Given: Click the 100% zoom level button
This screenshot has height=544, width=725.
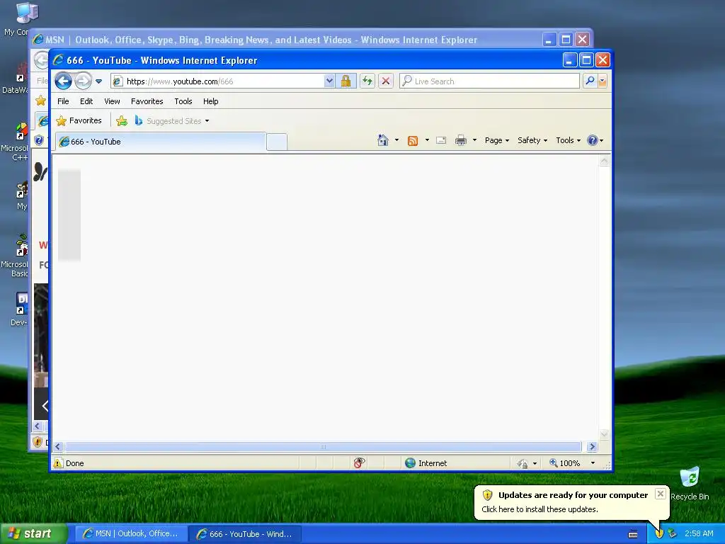Looking at the screenshot, I should (x=564, y=463).
